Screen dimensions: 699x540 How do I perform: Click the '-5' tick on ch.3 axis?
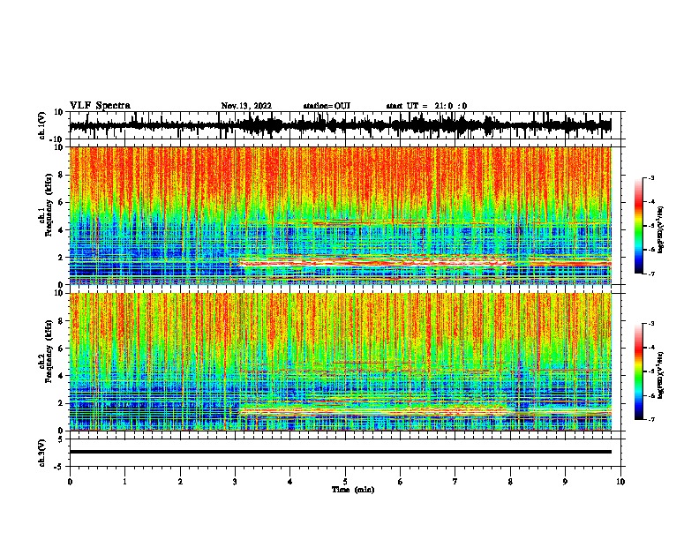(59, 467)
